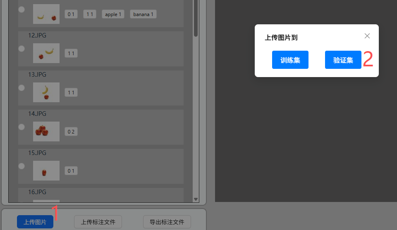Click the image list scroll-down arrow
Viewport: 397px width, 230px height.
pos(196,199)
